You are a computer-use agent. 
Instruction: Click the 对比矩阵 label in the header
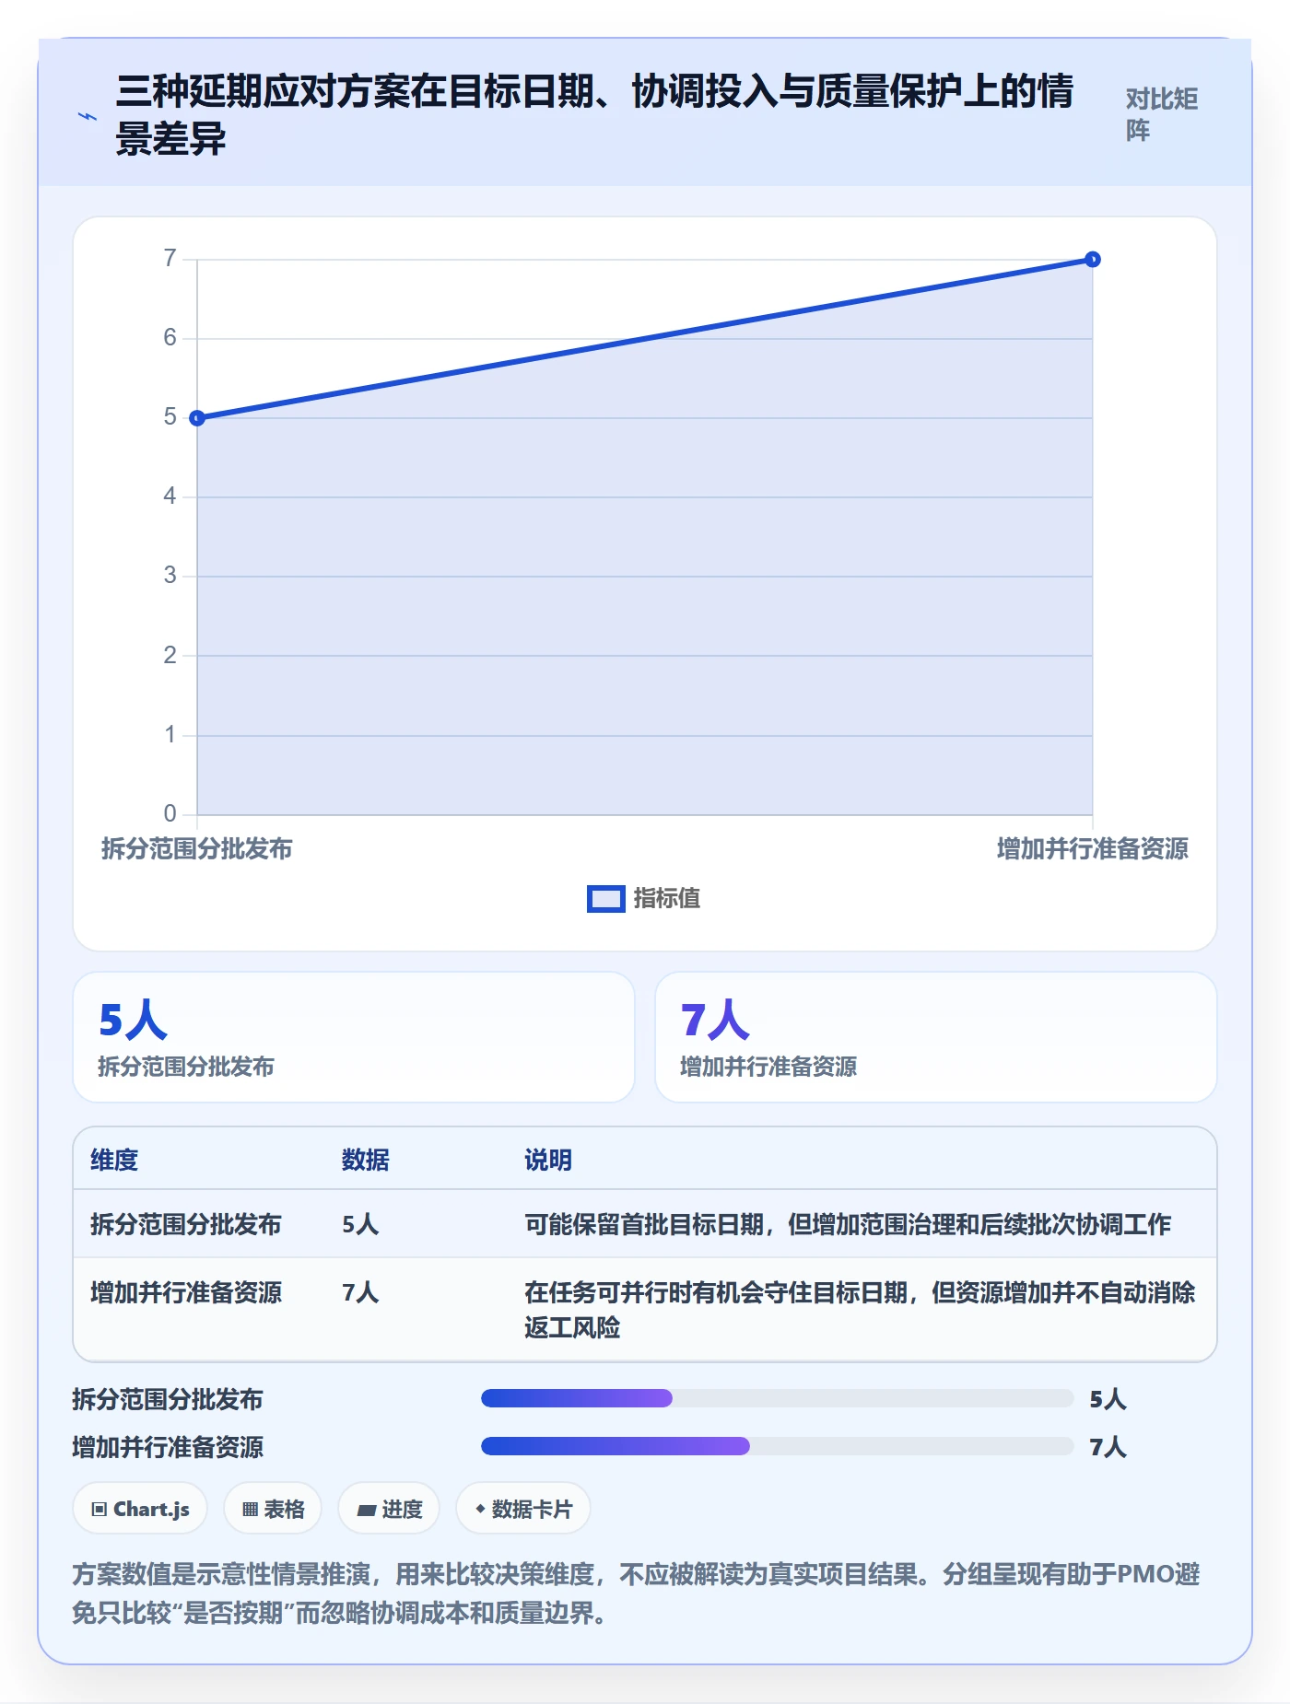click(x=1161, y=114)
